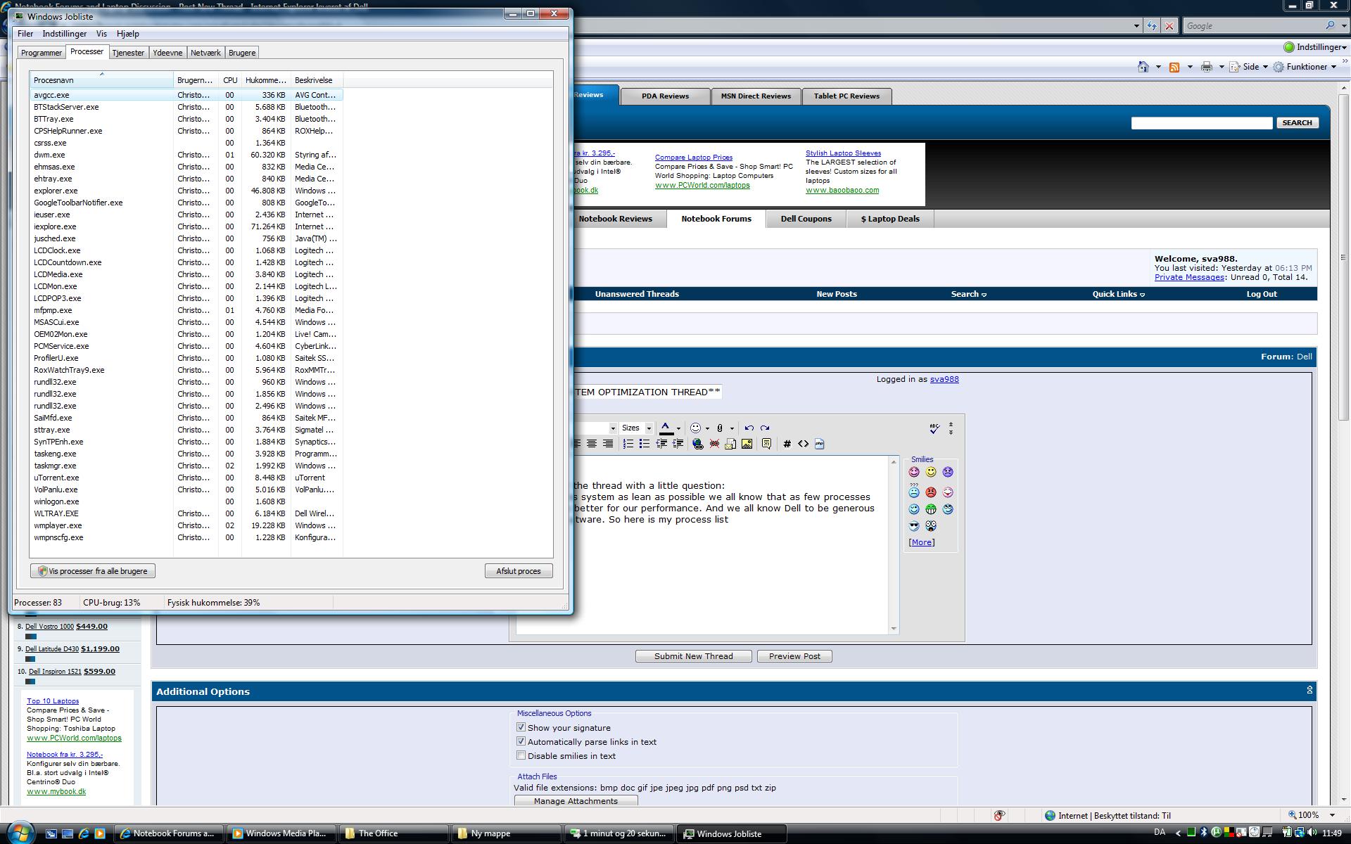
Task: Click the wrap CODE tags hash icon
Action: tap(787, 444)
